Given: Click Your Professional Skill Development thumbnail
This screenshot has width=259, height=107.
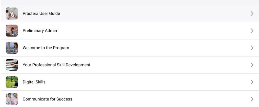Looking at the screenshot, I should point(12,65).
